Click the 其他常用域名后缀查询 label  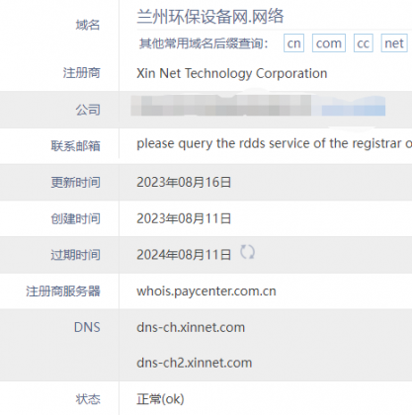204,43
